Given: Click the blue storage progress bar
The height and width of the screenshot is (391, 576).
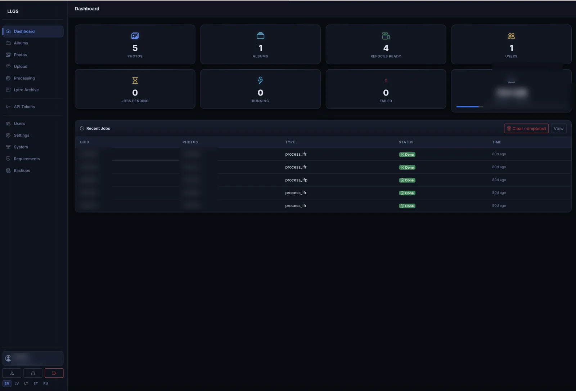Looking at the screenshot, I should [469, 107].
